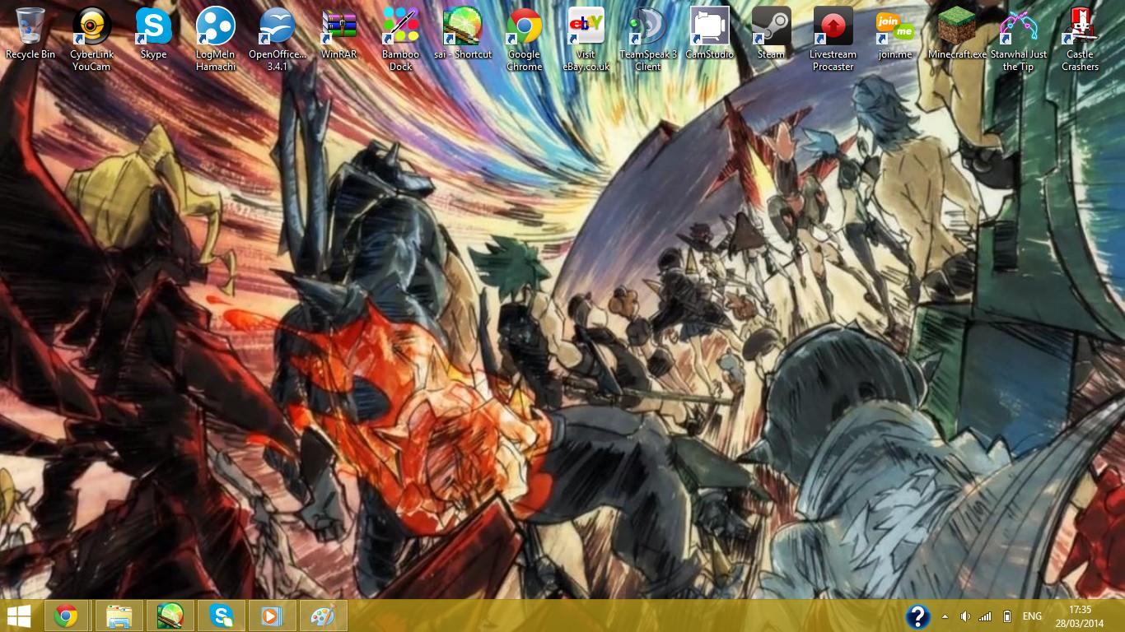1125x632 pixels.
Task: Select the Minecraft.exe desktop icon
Action: coord(956,34)
